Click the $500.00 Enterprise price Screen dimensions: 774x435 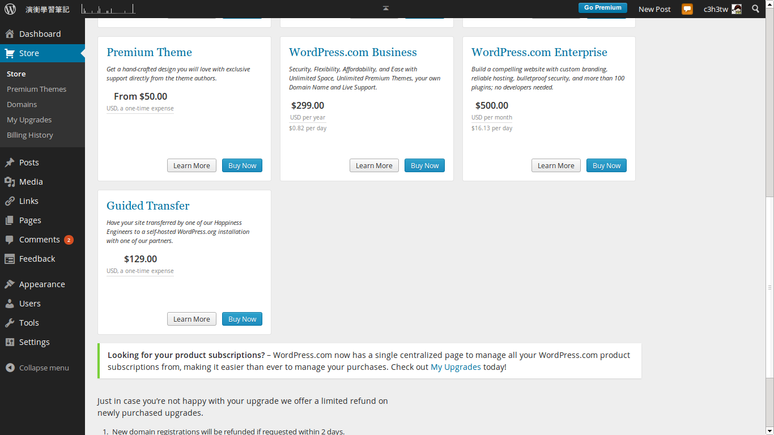point(492,105)
